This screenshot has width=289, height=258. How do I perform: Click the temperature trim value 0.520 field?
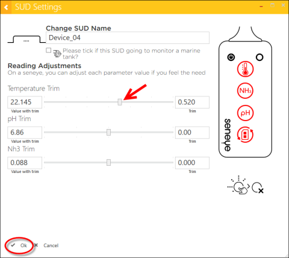pyautogui.click(x=192, y=102)
